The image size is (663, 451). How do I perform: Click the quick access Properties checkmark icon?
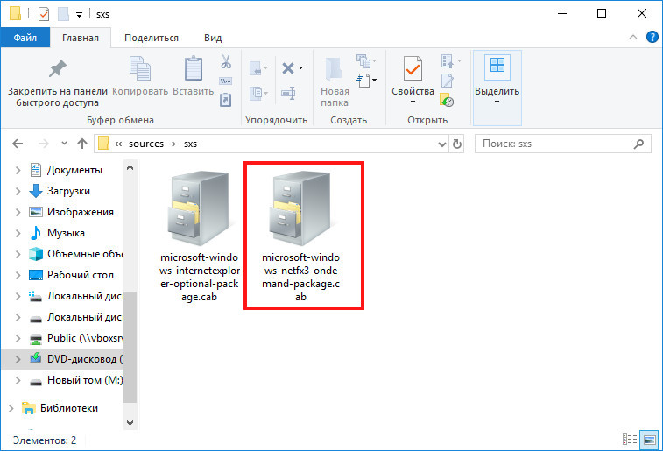(x=44, y=14)
